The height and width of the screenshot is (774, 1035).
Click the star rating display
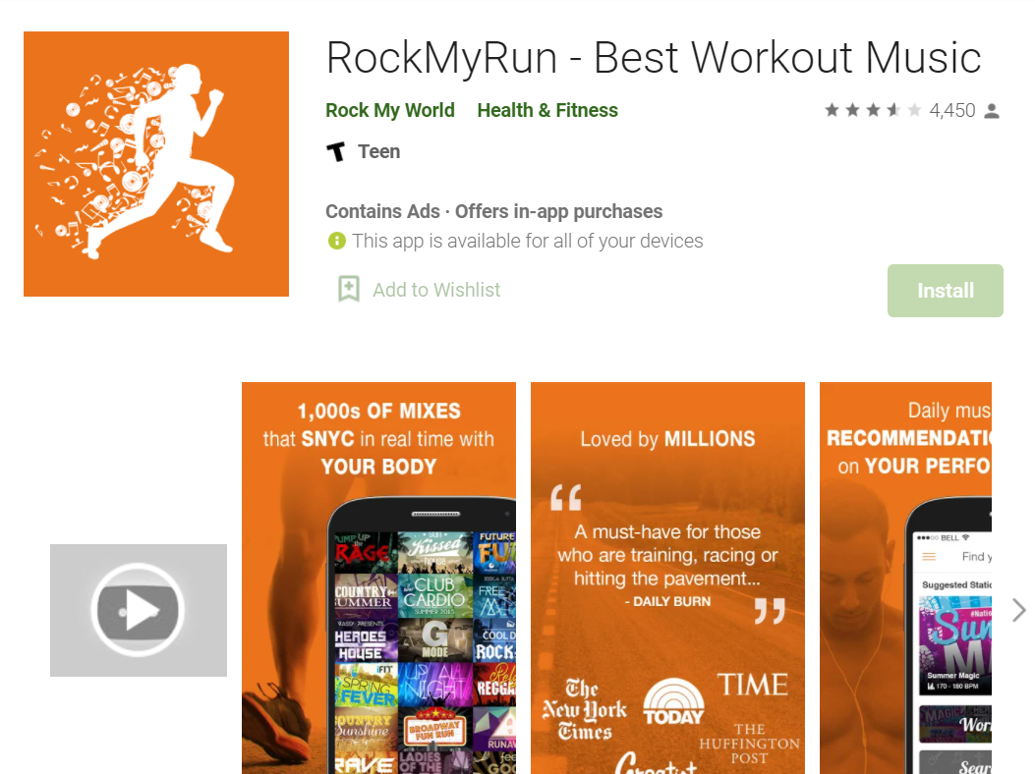tap(873, 110)
